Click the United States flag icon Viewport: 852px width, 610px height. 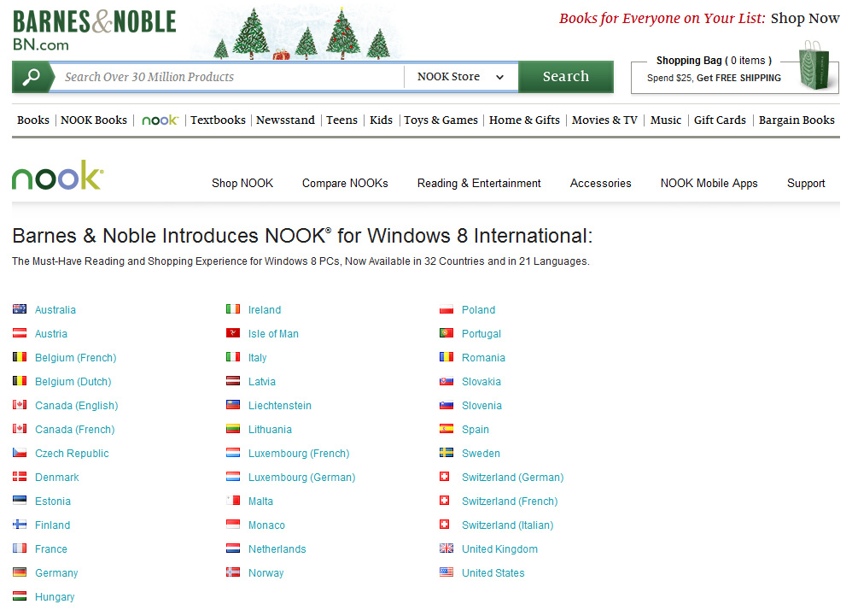click(x=446, y=572)
